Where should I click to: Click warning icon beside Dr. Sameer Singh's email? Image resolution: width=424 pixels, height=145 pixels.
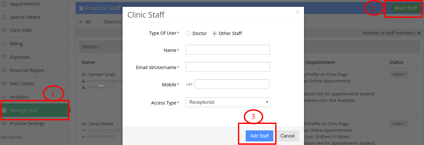pos(84,81)
